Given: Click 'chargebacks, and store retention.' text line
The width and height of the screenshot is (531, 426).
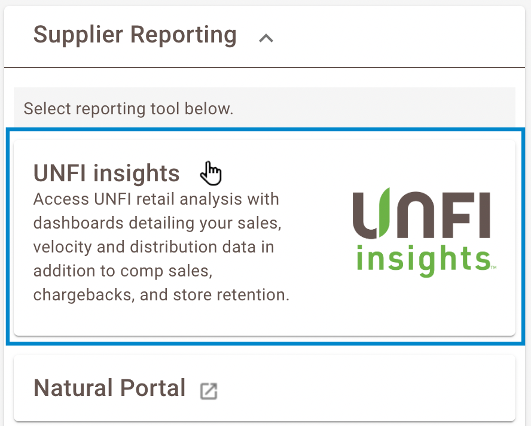Looking at the screenshot, I should point(161,295).
